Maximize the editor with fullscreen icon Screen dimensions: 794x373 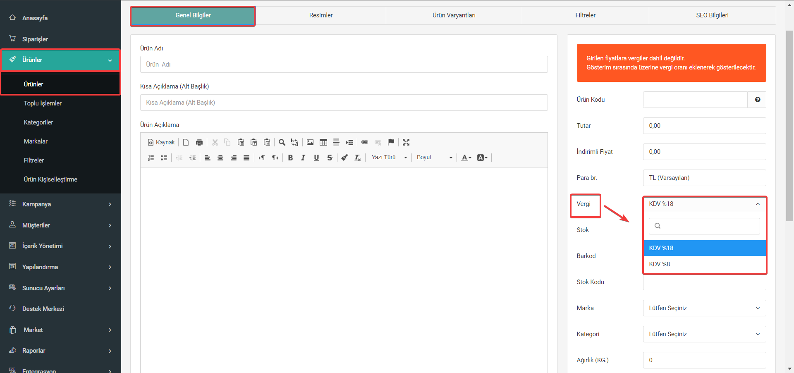pos(406,142)
